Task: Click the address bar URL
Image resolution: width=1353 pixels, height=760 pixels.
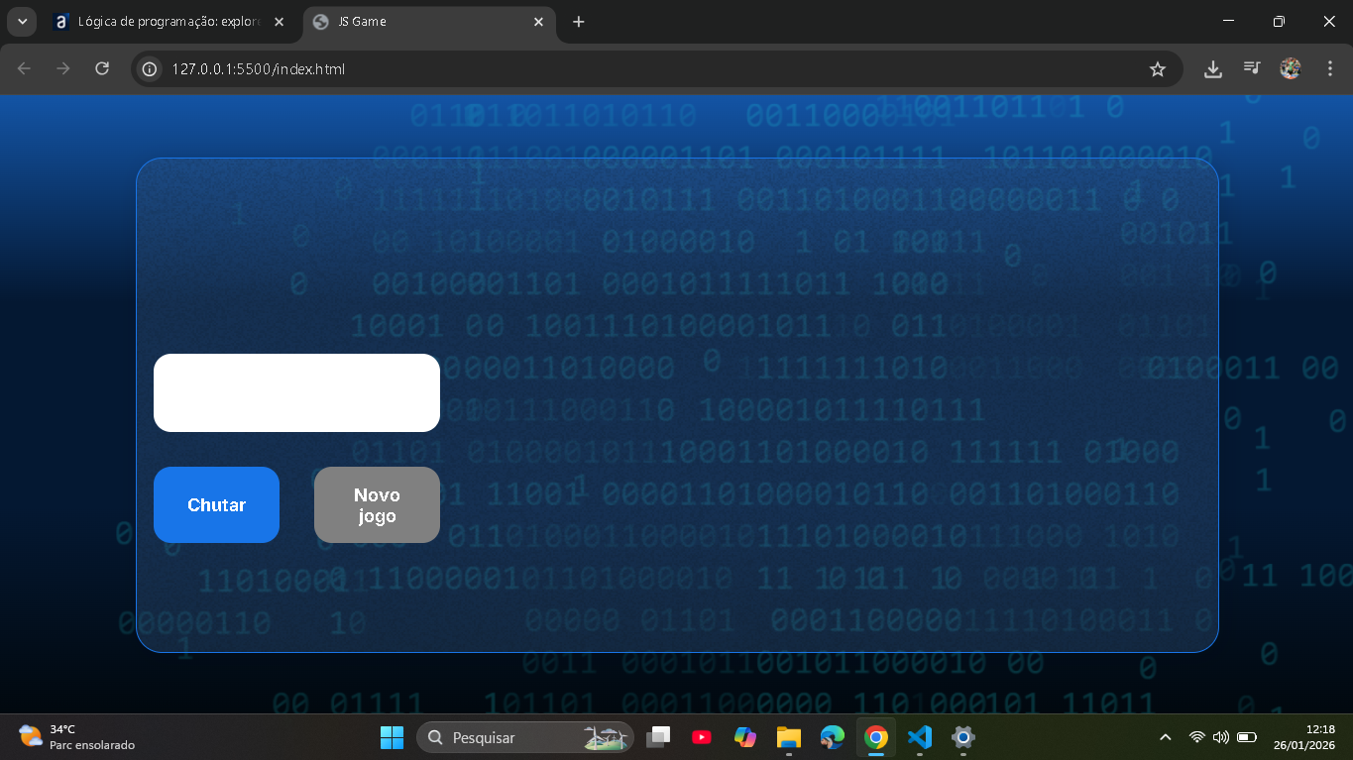Action: pos(259,69)
